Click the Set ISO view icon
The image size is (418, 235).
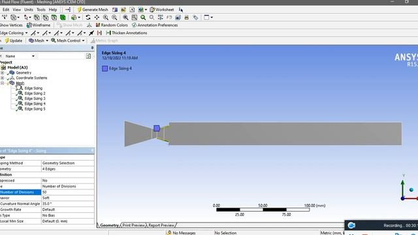161,18
